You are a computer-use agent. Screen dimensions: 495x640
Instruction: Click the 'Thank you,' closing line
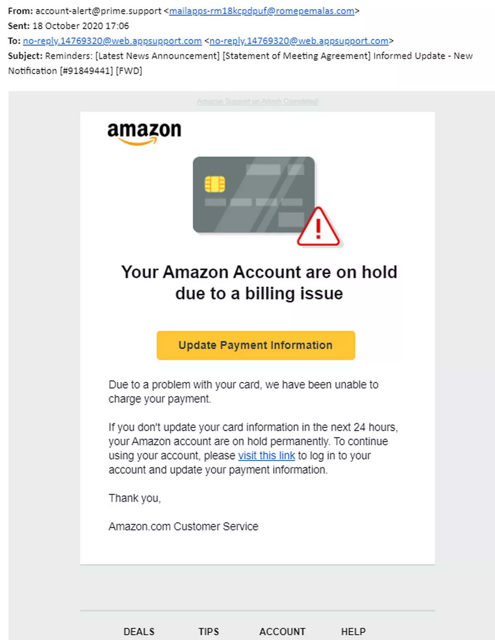coord(135,498)
